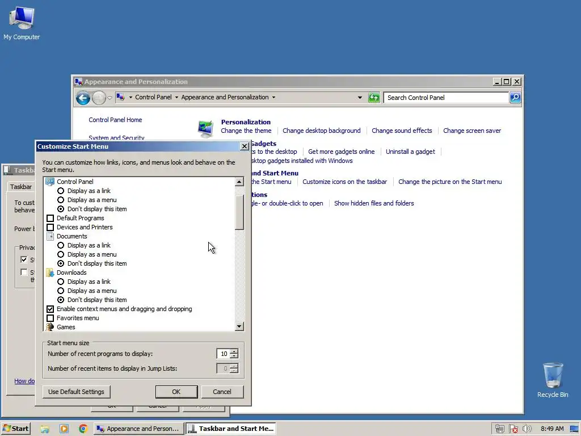Switch to the Taskbar tab

[x=21, y=186]
